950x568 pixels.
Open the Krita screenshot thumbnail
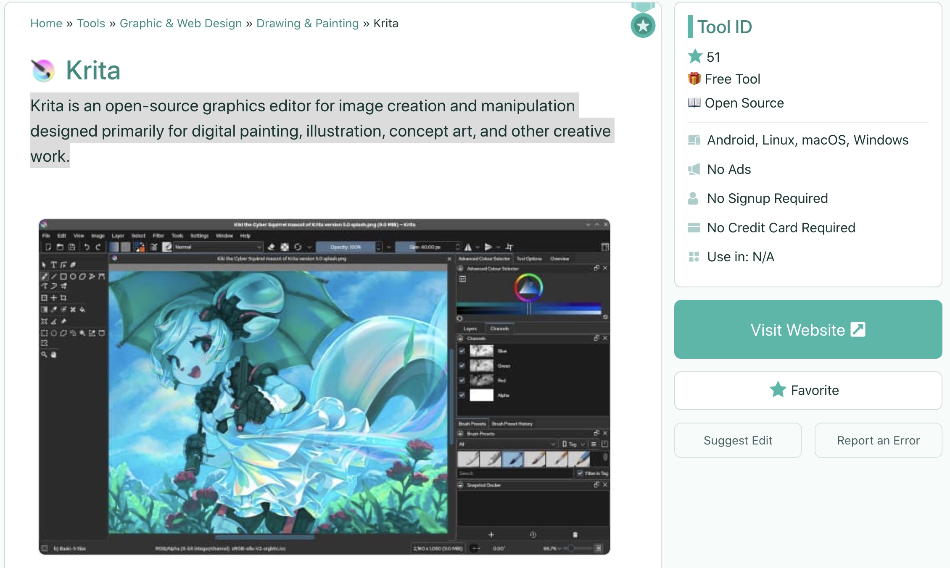pyautogui.click(x=325, y=387)
